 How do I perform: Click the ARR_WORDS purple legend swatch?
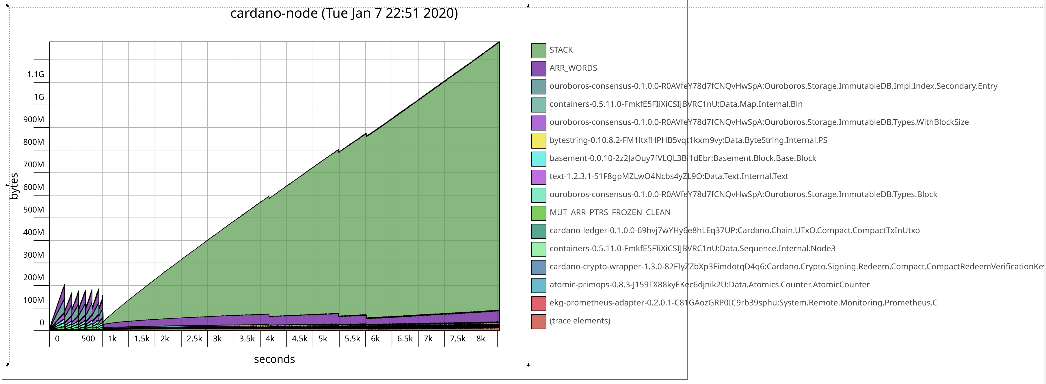538,69
